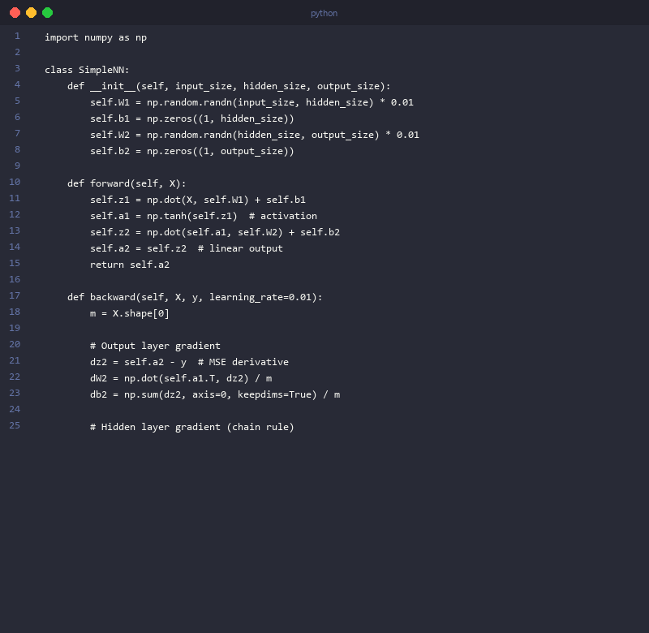
Task: Select the 'class SimpleNN:' line
Action: [87, 70]
